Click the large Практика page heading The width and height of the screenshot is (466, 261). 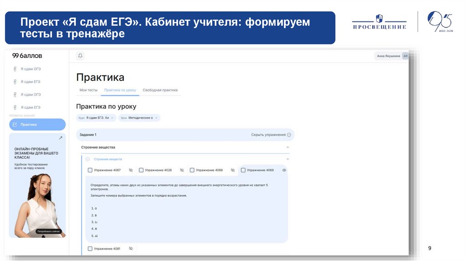point(100,77)
